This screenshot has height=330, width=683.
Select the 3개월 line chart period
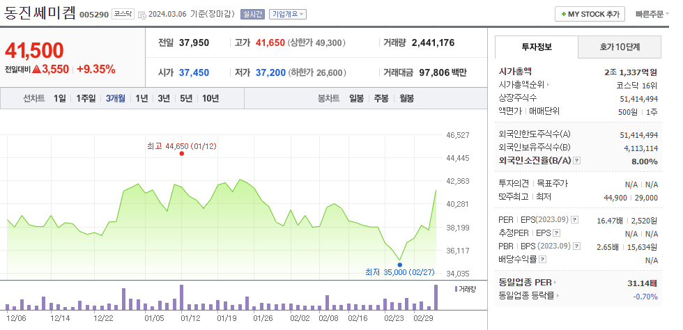point(116,98)
